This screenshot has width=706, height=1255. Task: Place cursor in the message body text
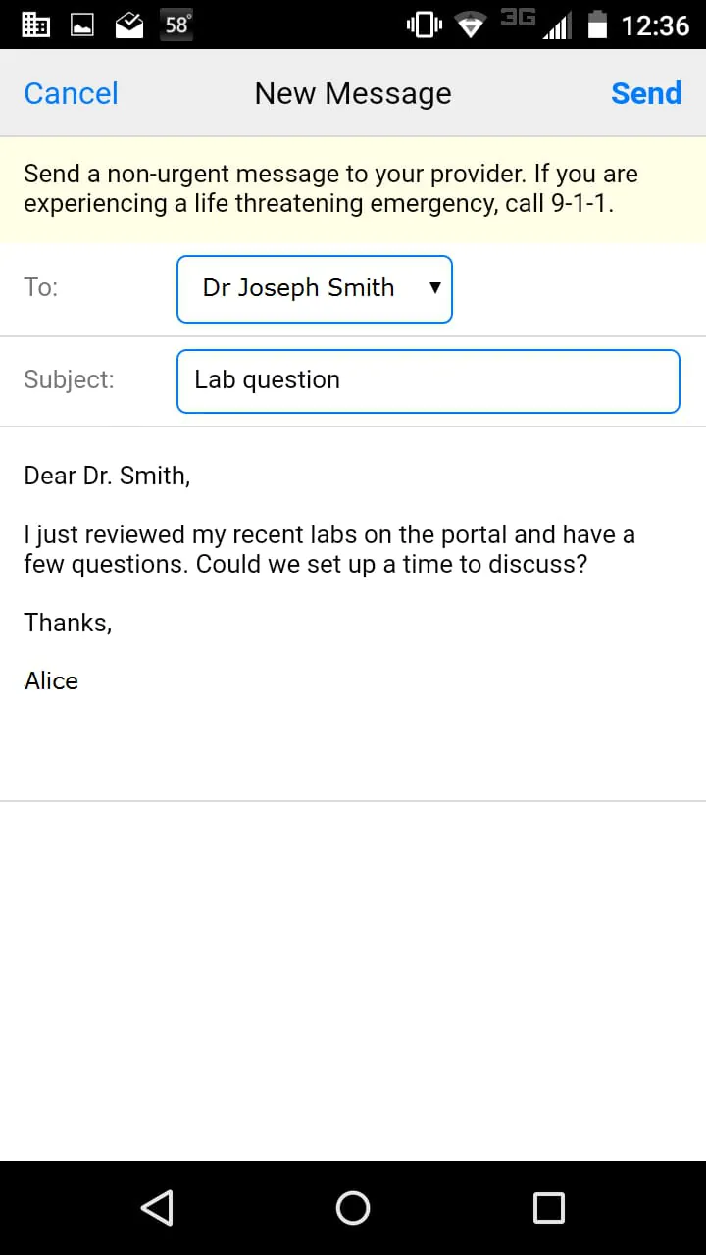329,549
